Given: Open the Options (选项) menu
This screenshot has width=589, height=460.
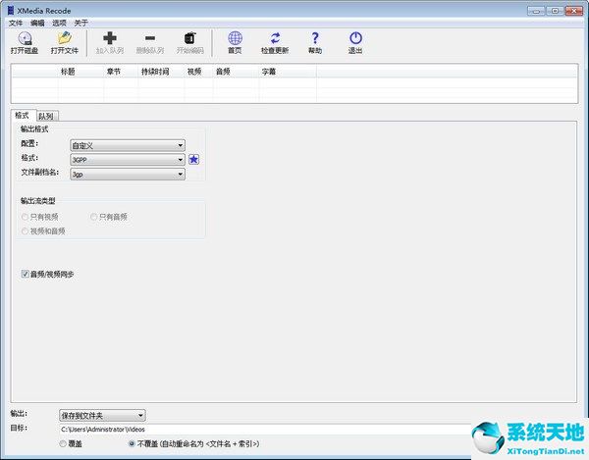Looking at the screenshot, I should pos(59,24).
